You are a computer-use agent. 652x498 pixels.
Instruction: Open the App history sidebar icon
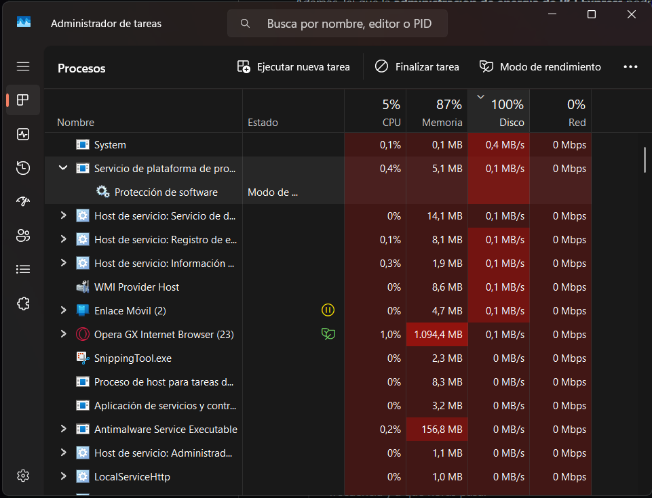click(23, 168)
